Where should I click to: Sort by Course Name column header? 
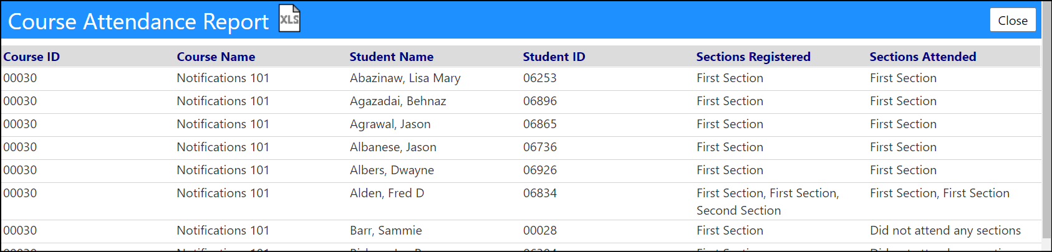[216, 57]
